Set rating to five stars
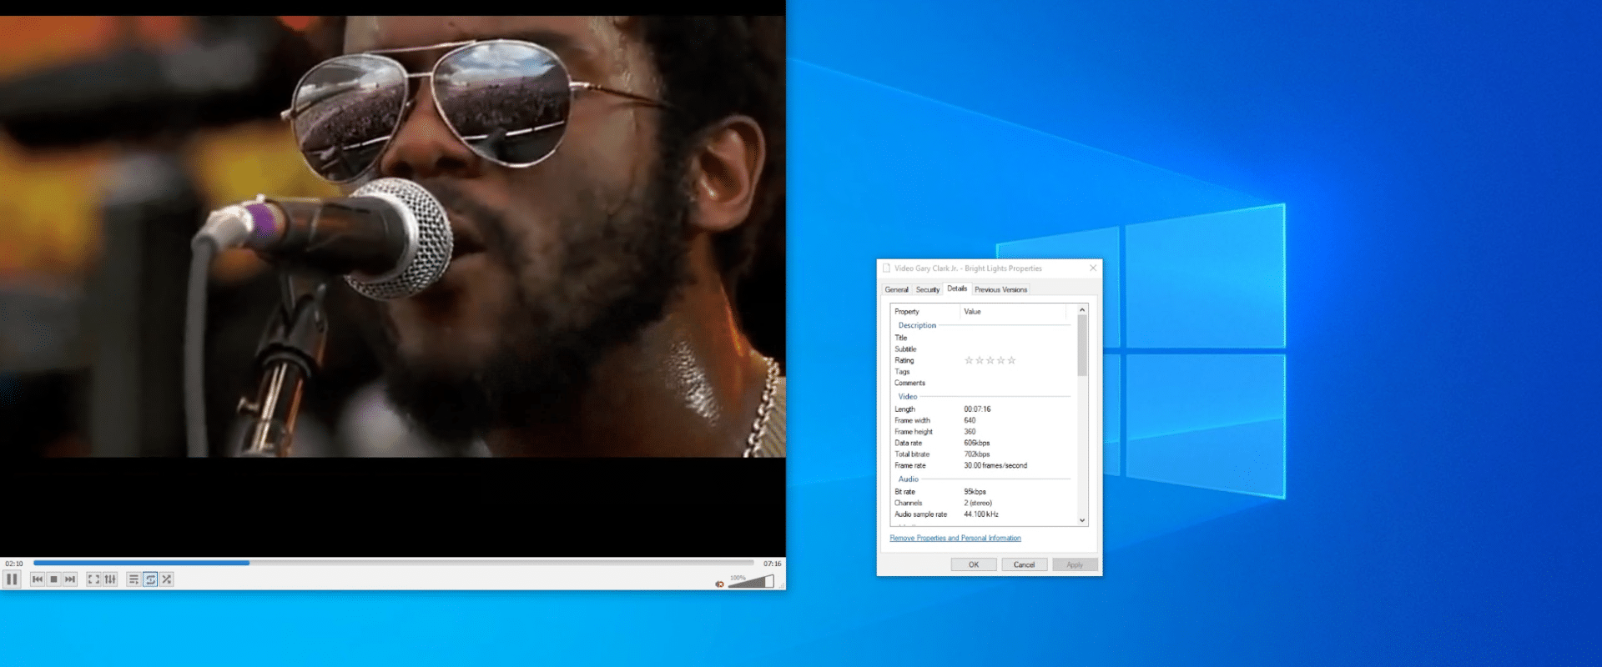1602x667 pixels. coord(1011,360)
